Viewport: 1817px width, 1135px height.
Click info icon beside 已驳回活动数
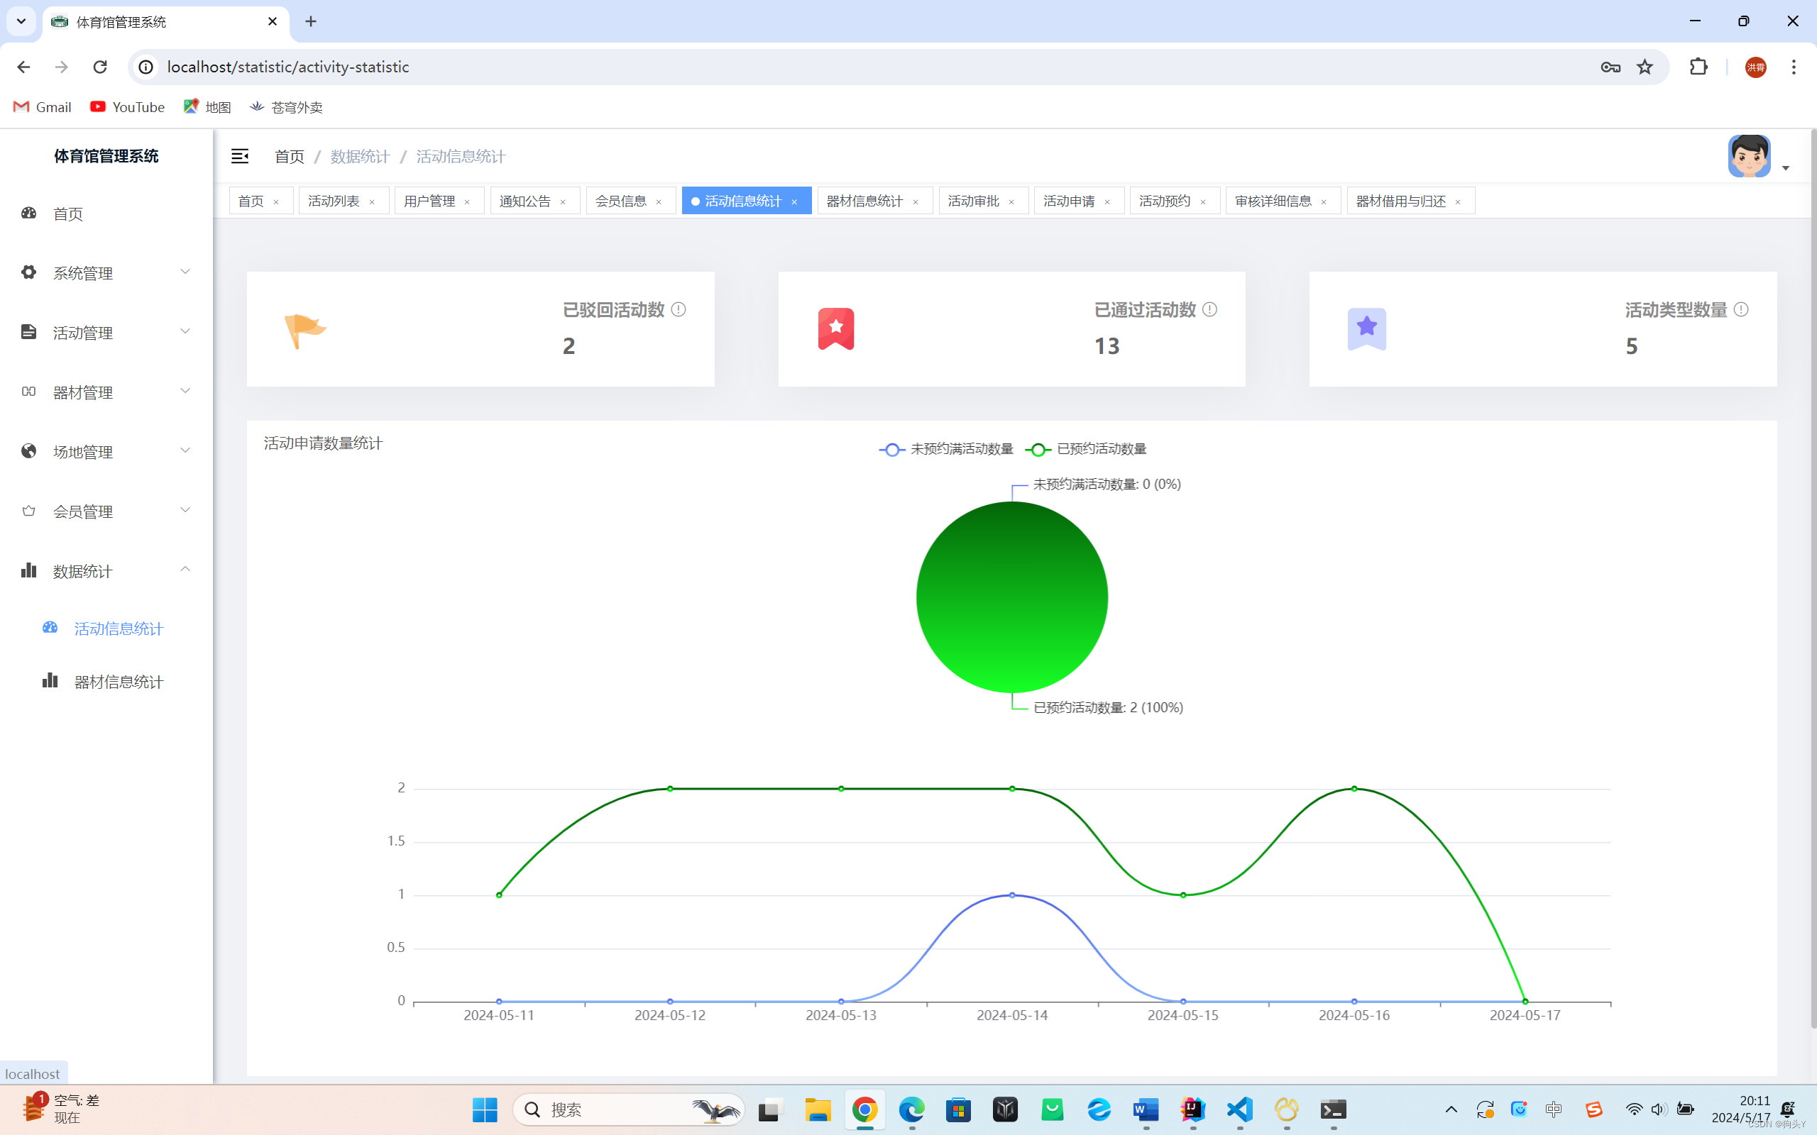(679, 309)
